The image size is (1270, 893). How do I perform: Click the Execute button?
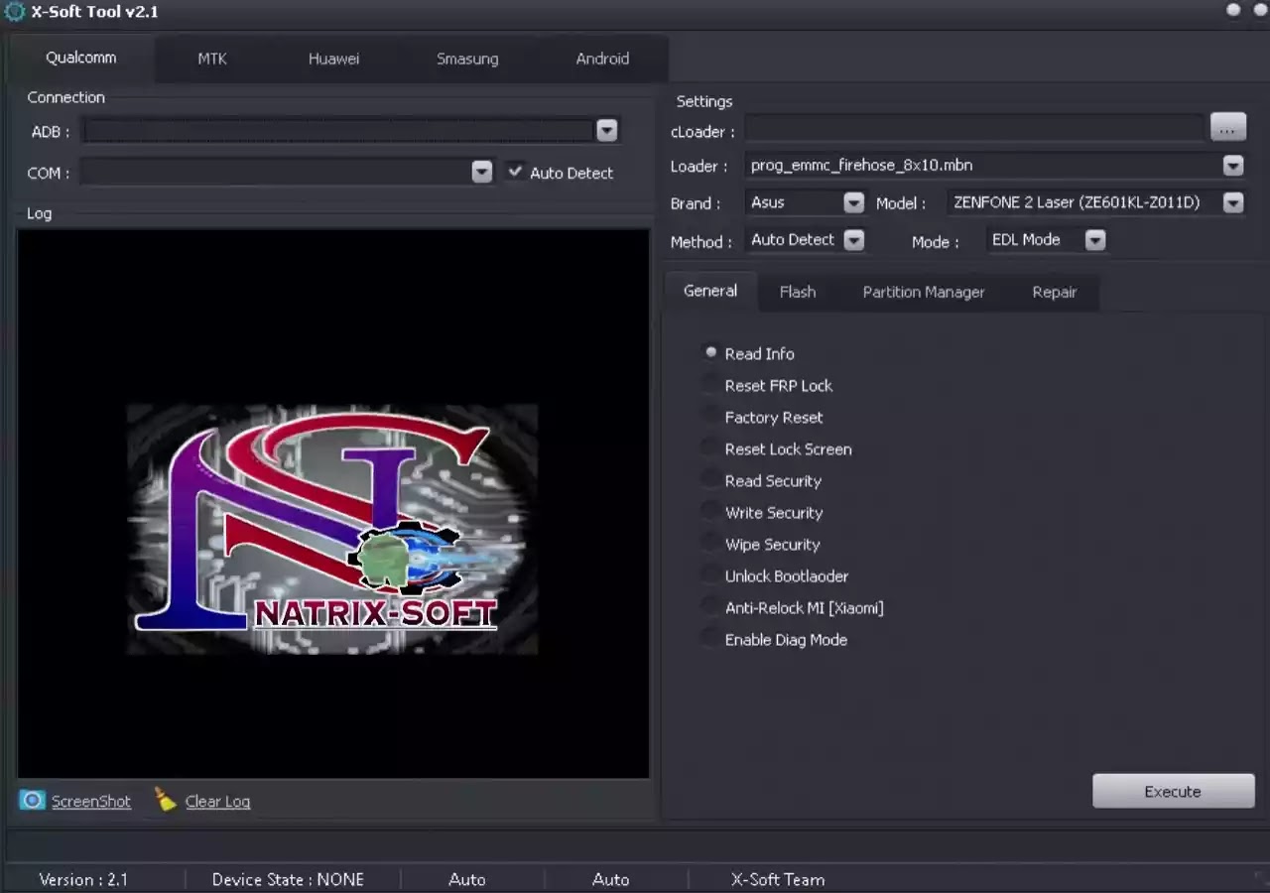[1173, 791]
